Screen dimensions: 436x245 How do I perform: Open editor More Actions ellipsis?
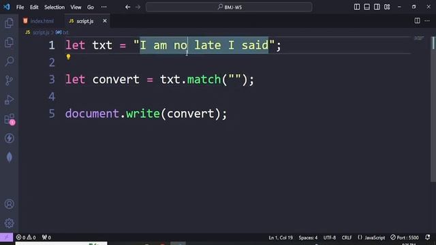click(x=427, y=21)
